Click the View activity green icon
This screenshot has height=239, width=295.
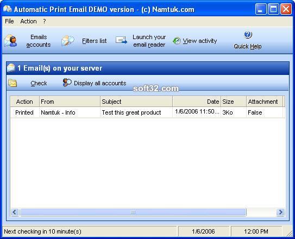(x=177, y=41)
